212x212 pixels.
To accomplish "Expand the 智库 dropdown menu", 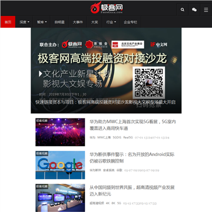I will click(42, 22).
